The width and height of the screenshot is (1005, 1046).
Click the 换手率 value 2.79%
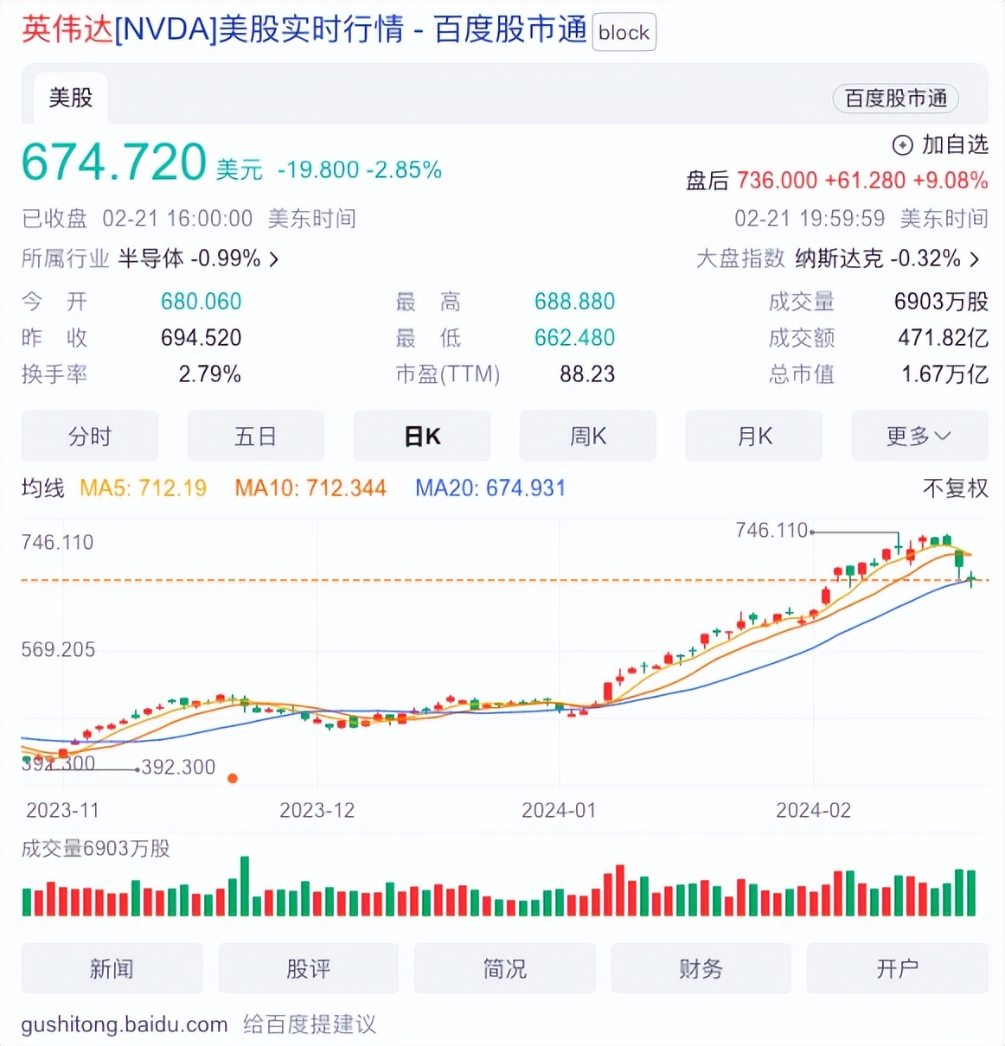209,374
